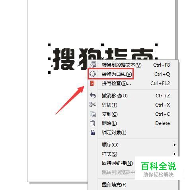
Task: Expand the 顺序(O) submenu arrow
Action: [175, 144]
